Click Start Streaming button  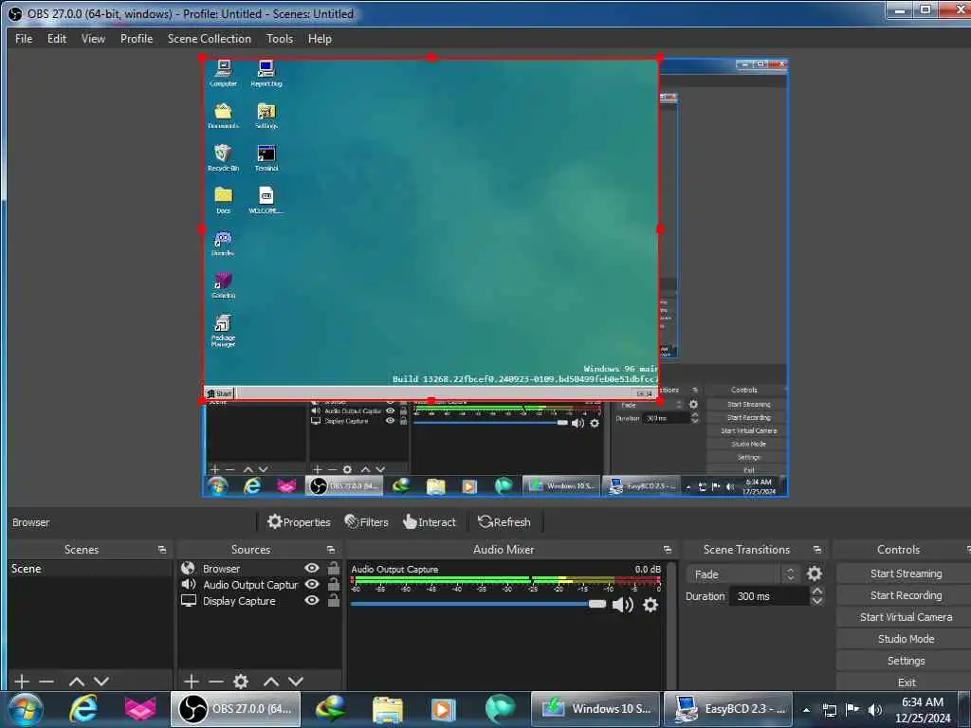click(x=906, y=573)
